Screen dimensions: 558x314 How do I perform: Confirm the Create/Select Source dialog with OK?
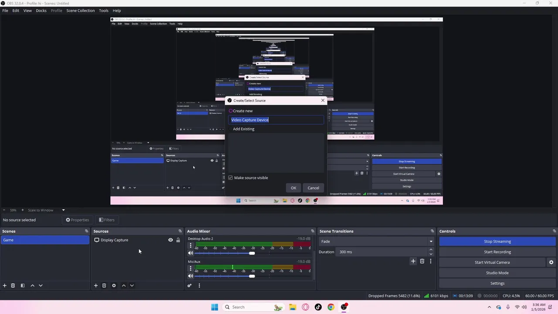tap(293, 188)
